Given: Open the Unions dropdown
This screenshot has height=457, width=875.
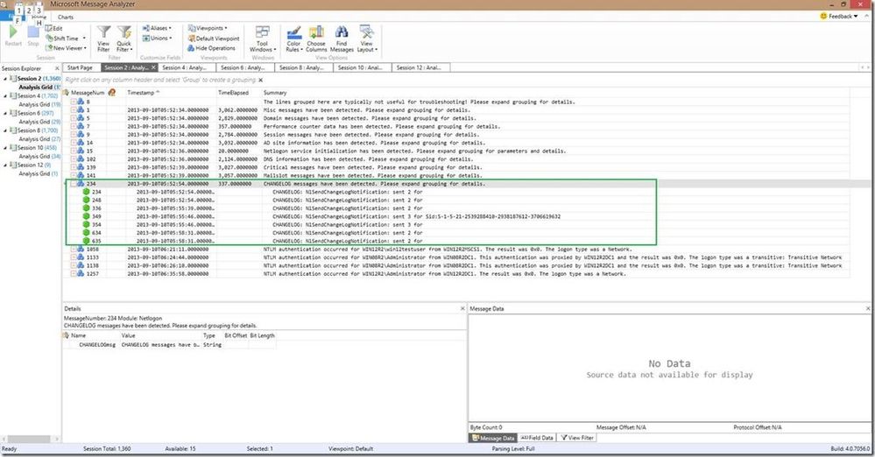Looking at the screenshot, I should tap(157, 38).
